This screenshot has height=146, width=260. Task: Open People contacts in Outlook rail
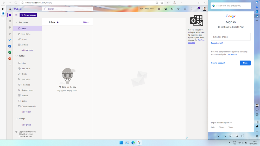click(x=10, y=28)
